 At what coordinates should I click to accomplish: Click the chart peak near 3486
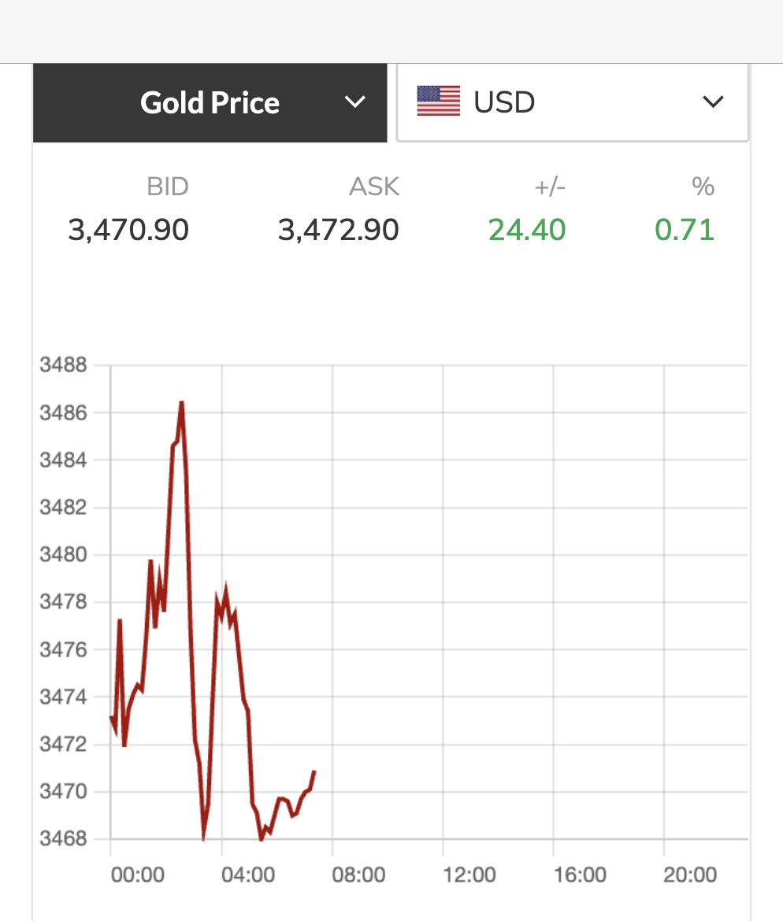pos(182,403)
